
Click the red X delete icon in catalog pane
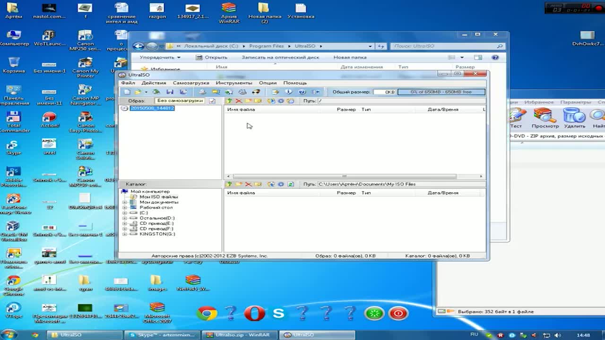[248, 184]
